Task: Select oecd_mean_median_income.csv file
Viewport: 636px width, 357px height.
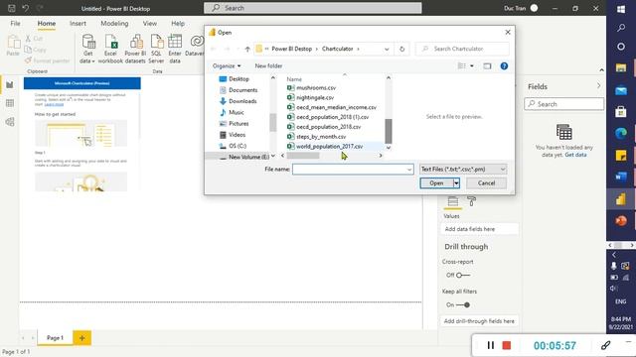Action: (x=336, y=107)
